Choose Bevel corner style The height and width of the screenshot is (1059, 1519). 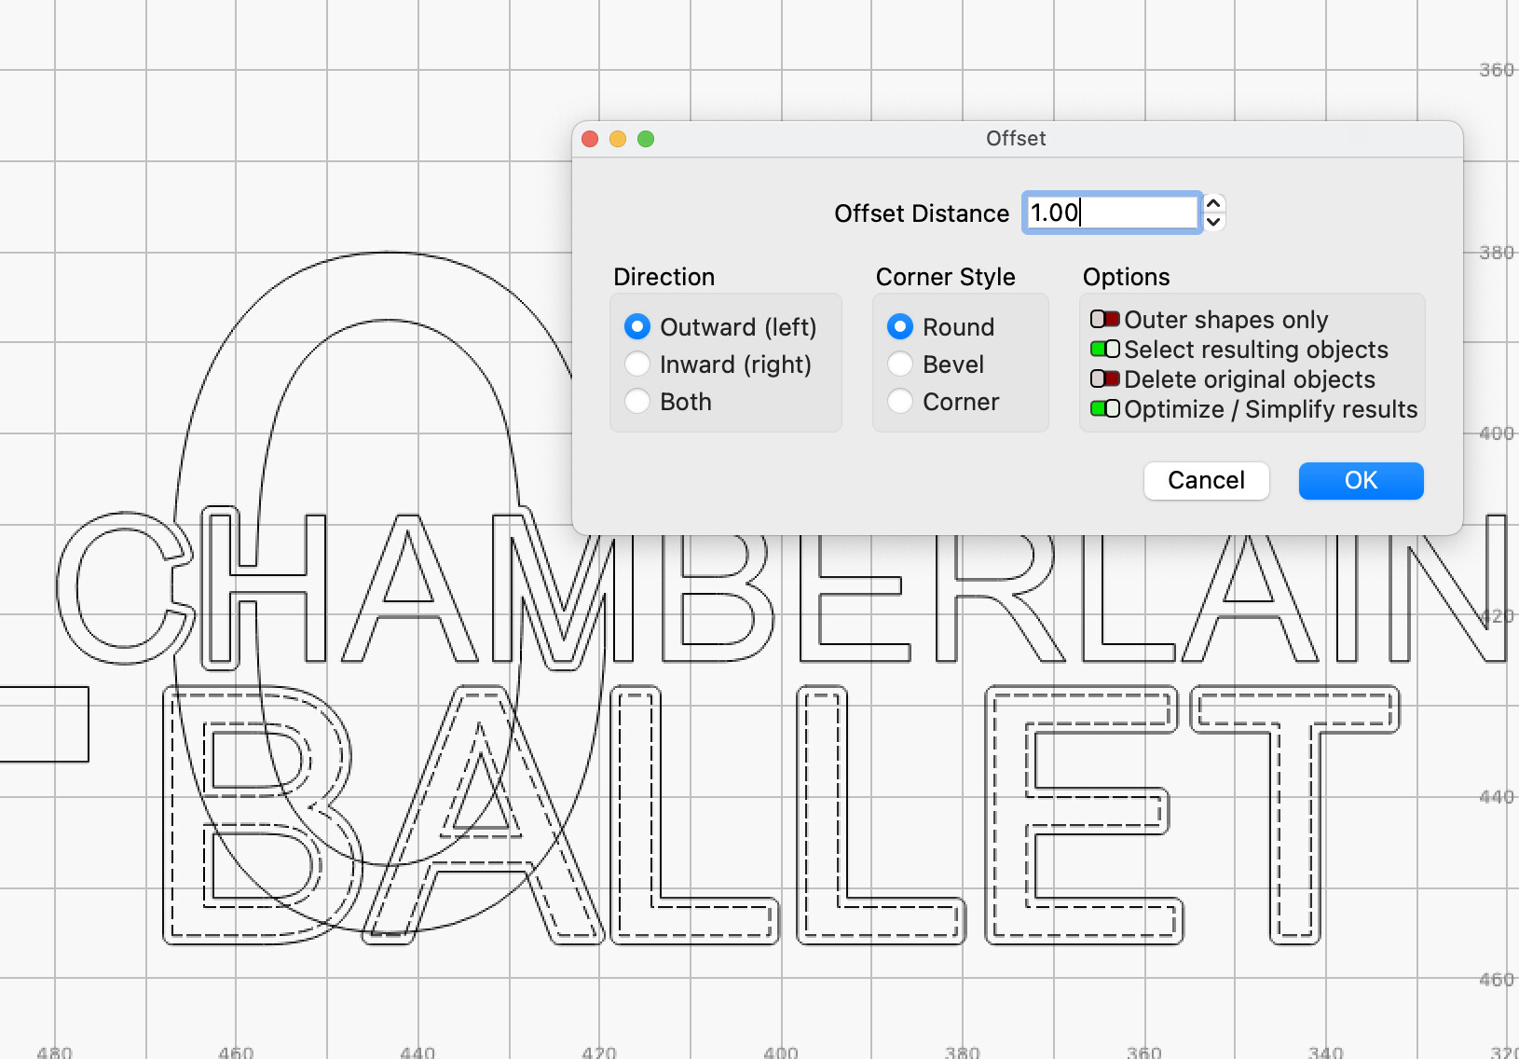pyautogui.click(x=900, y=364)
